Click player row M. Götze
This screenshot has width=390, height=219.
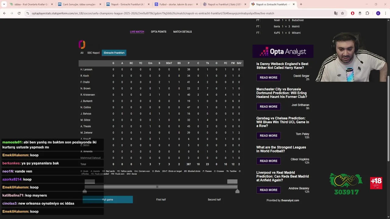(161, 120)
